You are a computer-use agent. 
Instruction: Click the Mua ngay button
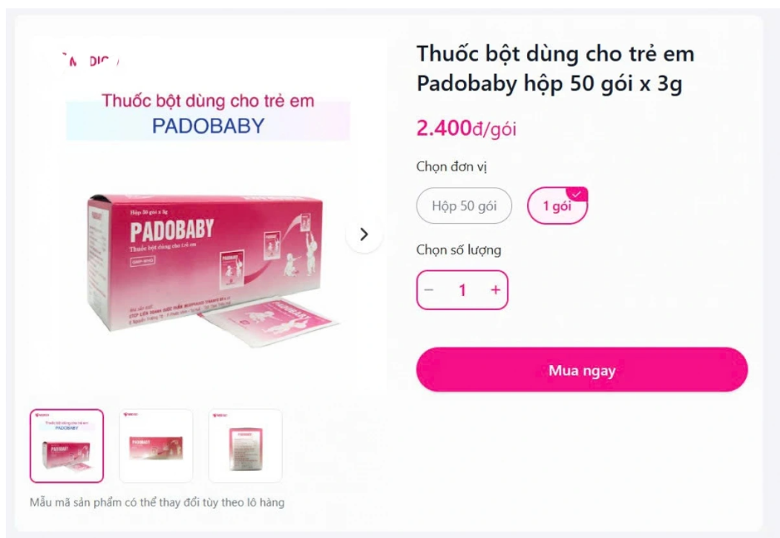pos(582,369)
